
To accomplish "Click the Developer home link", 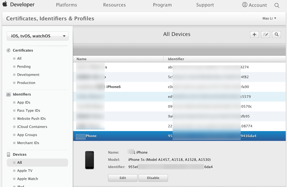I will (x=22, y=5).
